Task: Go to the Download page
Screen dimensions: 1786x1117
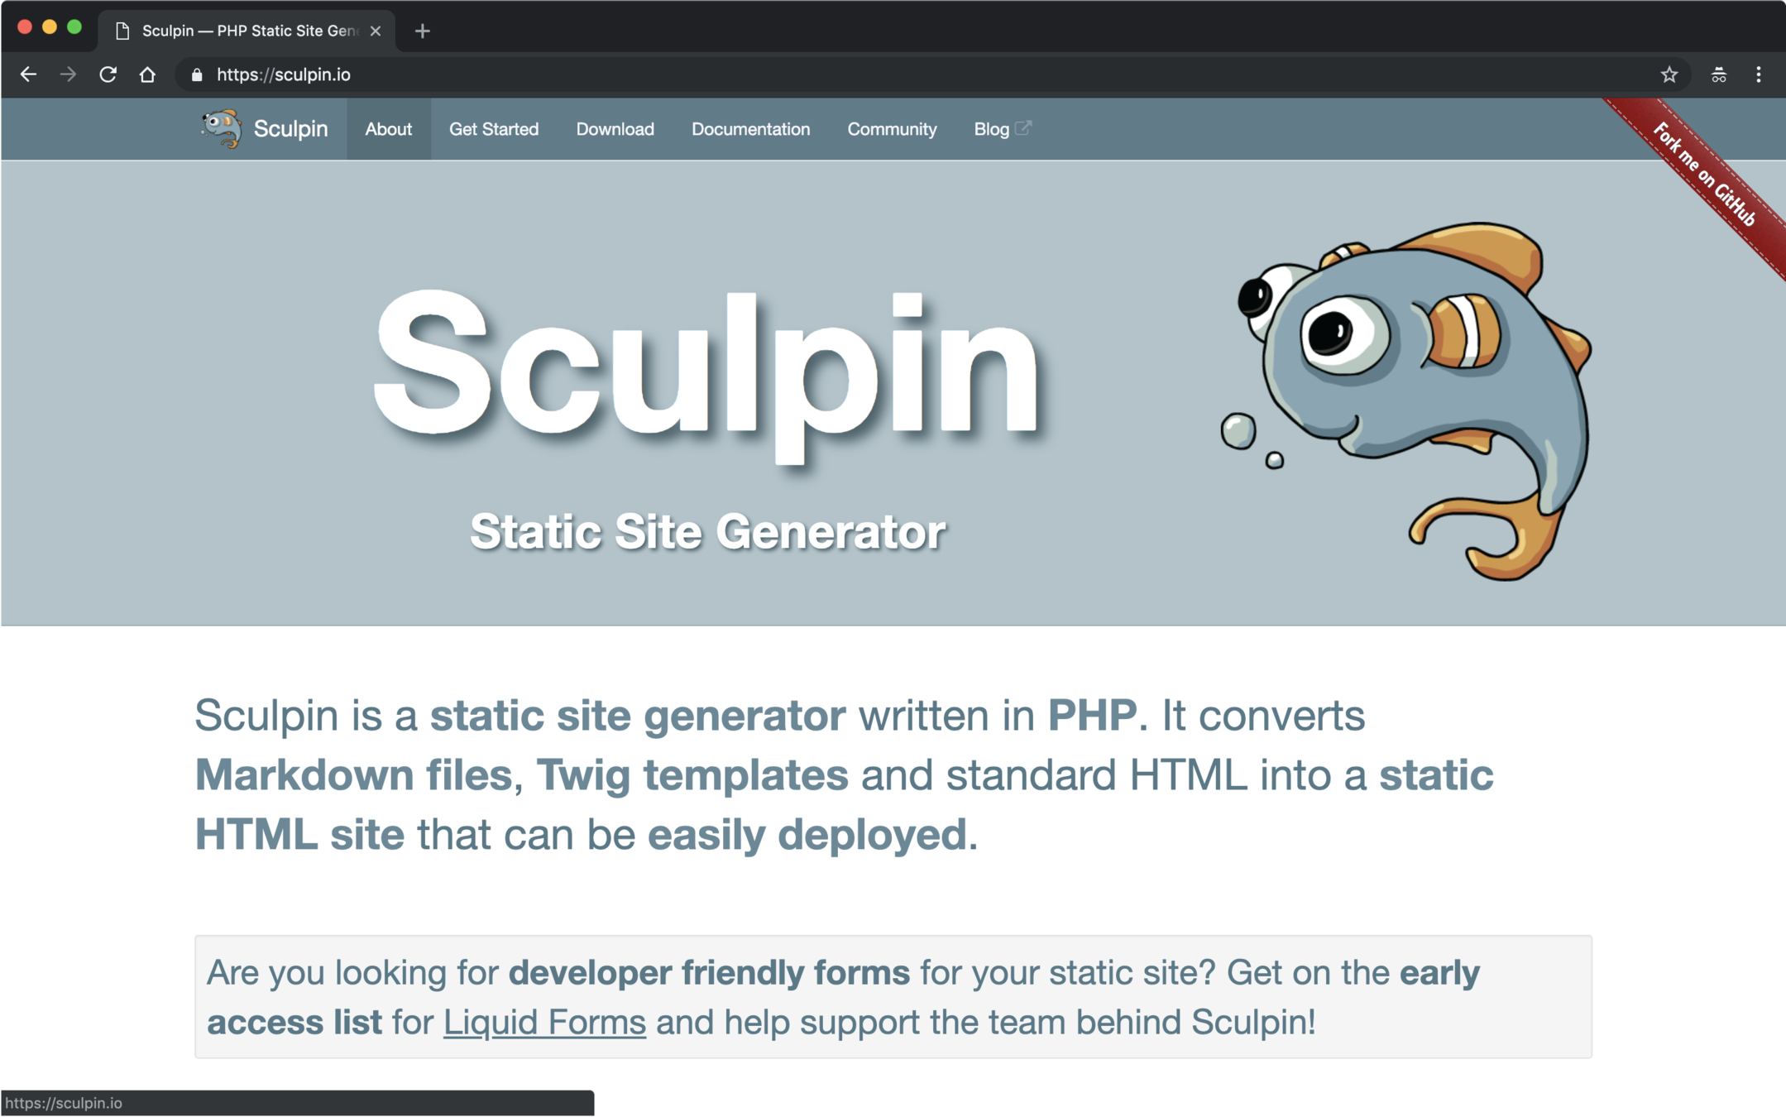Action: tap(615, 129)
